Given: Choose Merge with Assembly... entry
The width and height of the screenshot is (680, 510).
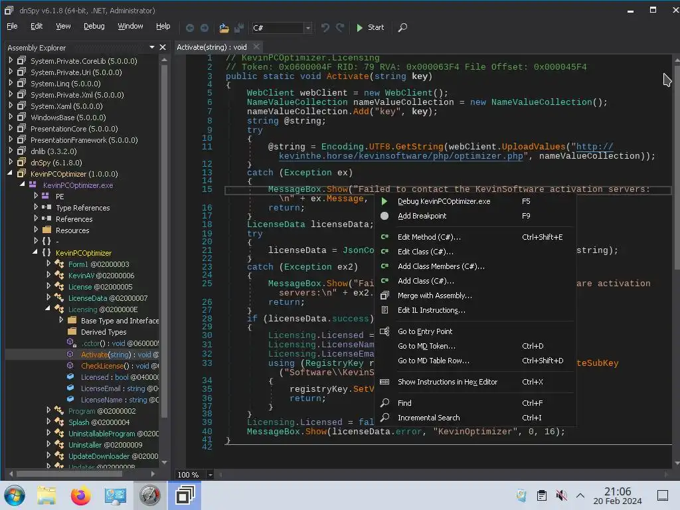Looking at the screenshot, I should point(475,296).
